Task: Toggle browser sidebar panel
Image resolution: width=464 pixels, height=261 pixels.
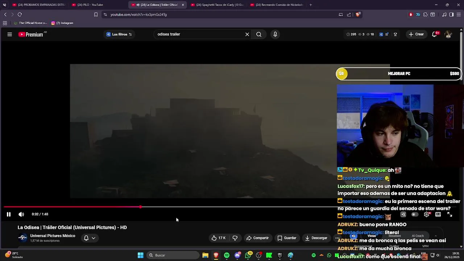Action: [x=451, y=14]
